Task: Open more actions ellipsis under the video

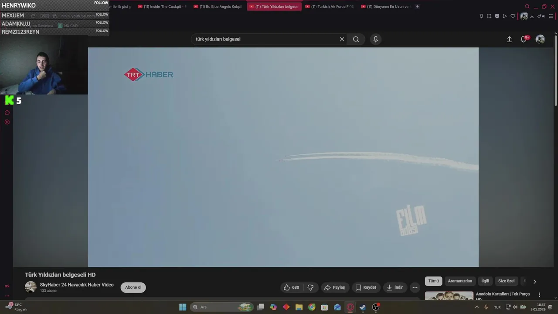Action: pyautogui.click(x=415, y=287)
